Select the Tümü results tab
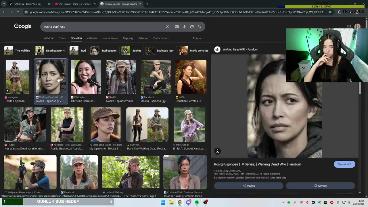368x207 pixels. coord(62,38)
